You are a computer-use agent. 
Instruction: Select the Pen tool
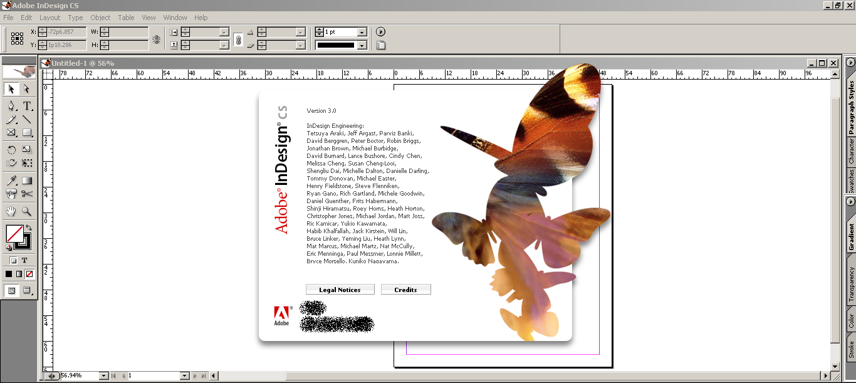pyautogui.click(x=11, y=105)
